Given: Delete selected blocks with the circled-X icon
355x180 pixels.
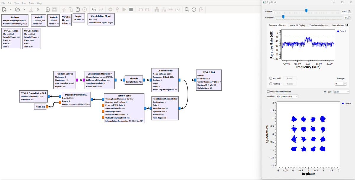Looking at the screenshot, I should tap(84, 9).
